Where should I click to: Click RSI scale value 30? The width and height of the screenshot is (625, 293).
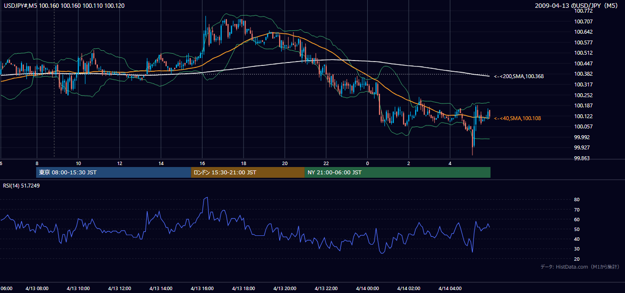[x=577, y=249]
